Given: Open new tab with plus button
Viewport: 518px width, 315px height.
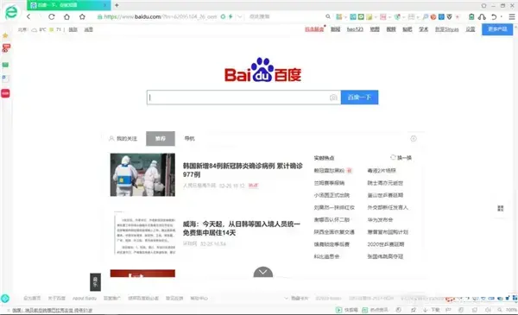Looking at the screenshot, I should point(117,5).
